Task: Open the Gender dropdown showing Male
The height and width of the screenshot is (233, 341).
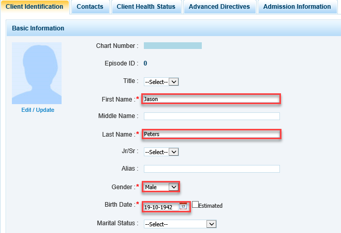Action: [161, 187]
